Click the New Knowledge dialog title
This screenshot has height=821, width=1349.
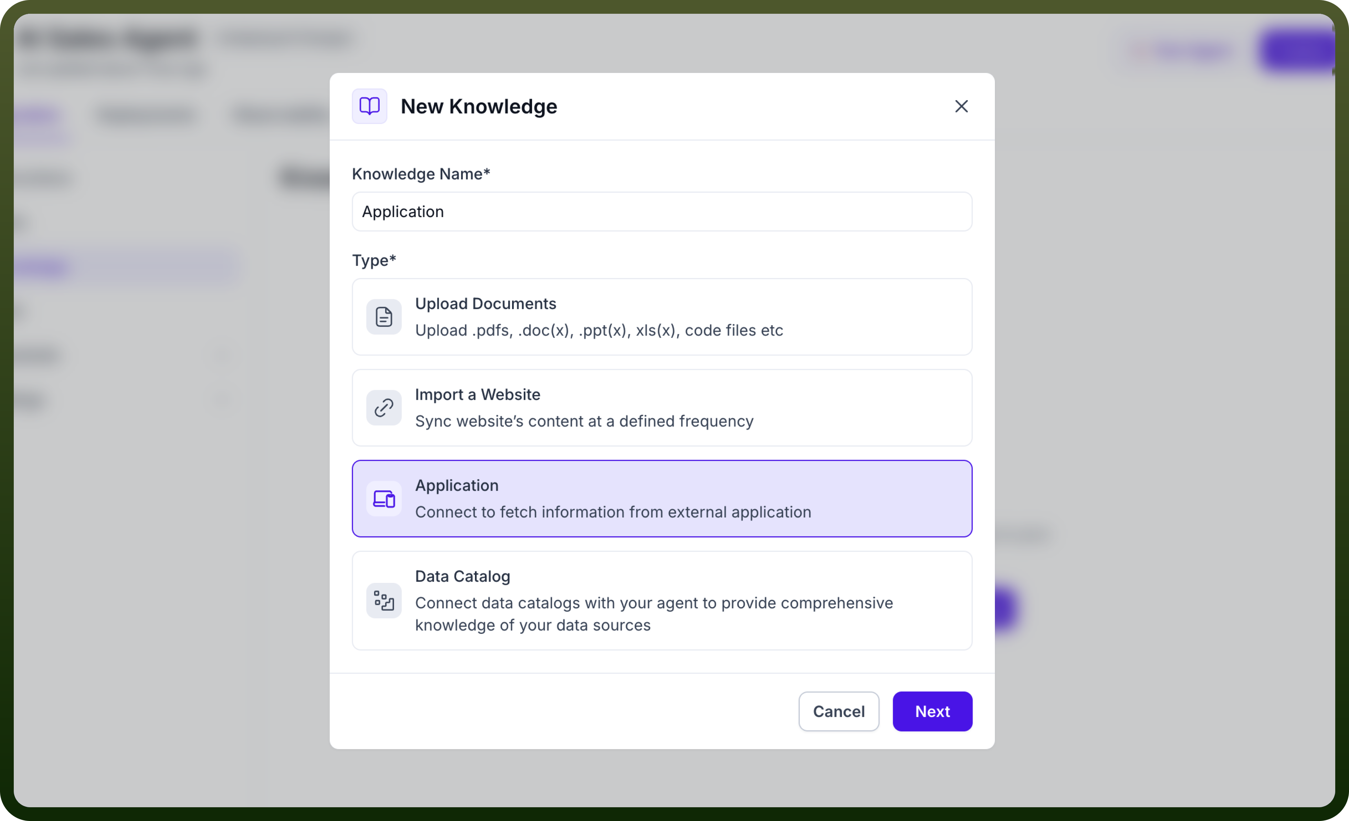point(479,106)
